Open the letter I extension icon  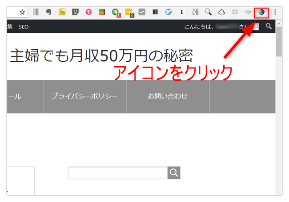tap(182, 12)
